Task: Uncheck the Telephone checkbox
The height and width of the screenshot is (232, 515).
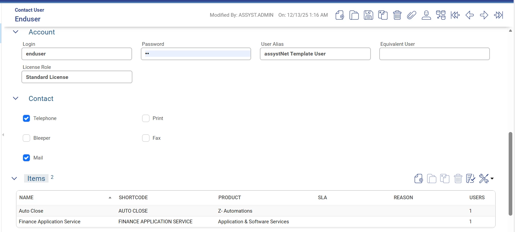Action: tap(26, 118)
